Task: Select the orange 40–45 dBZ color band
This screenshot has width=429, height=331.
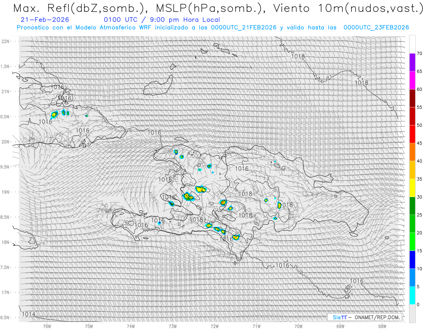Action: click(412, 152)
